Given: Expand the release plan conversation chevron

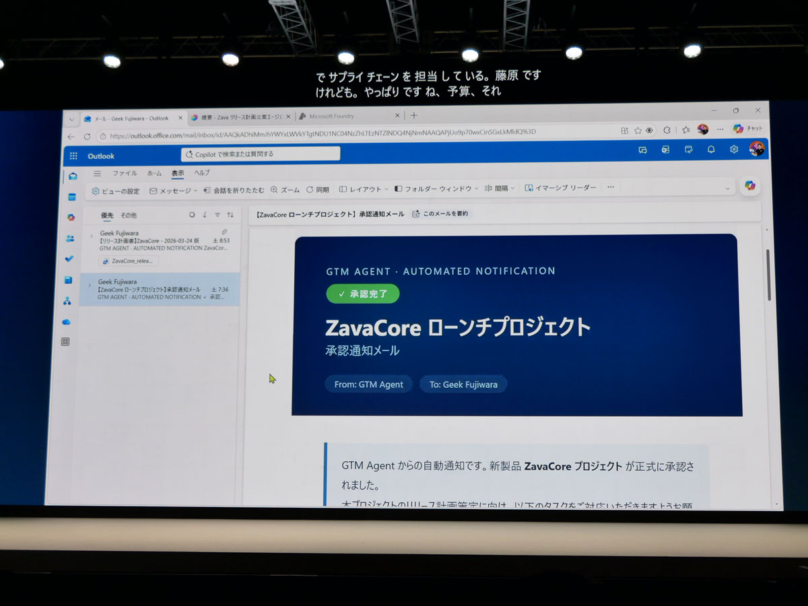Looking at the screenshot, I should point(92,236).
